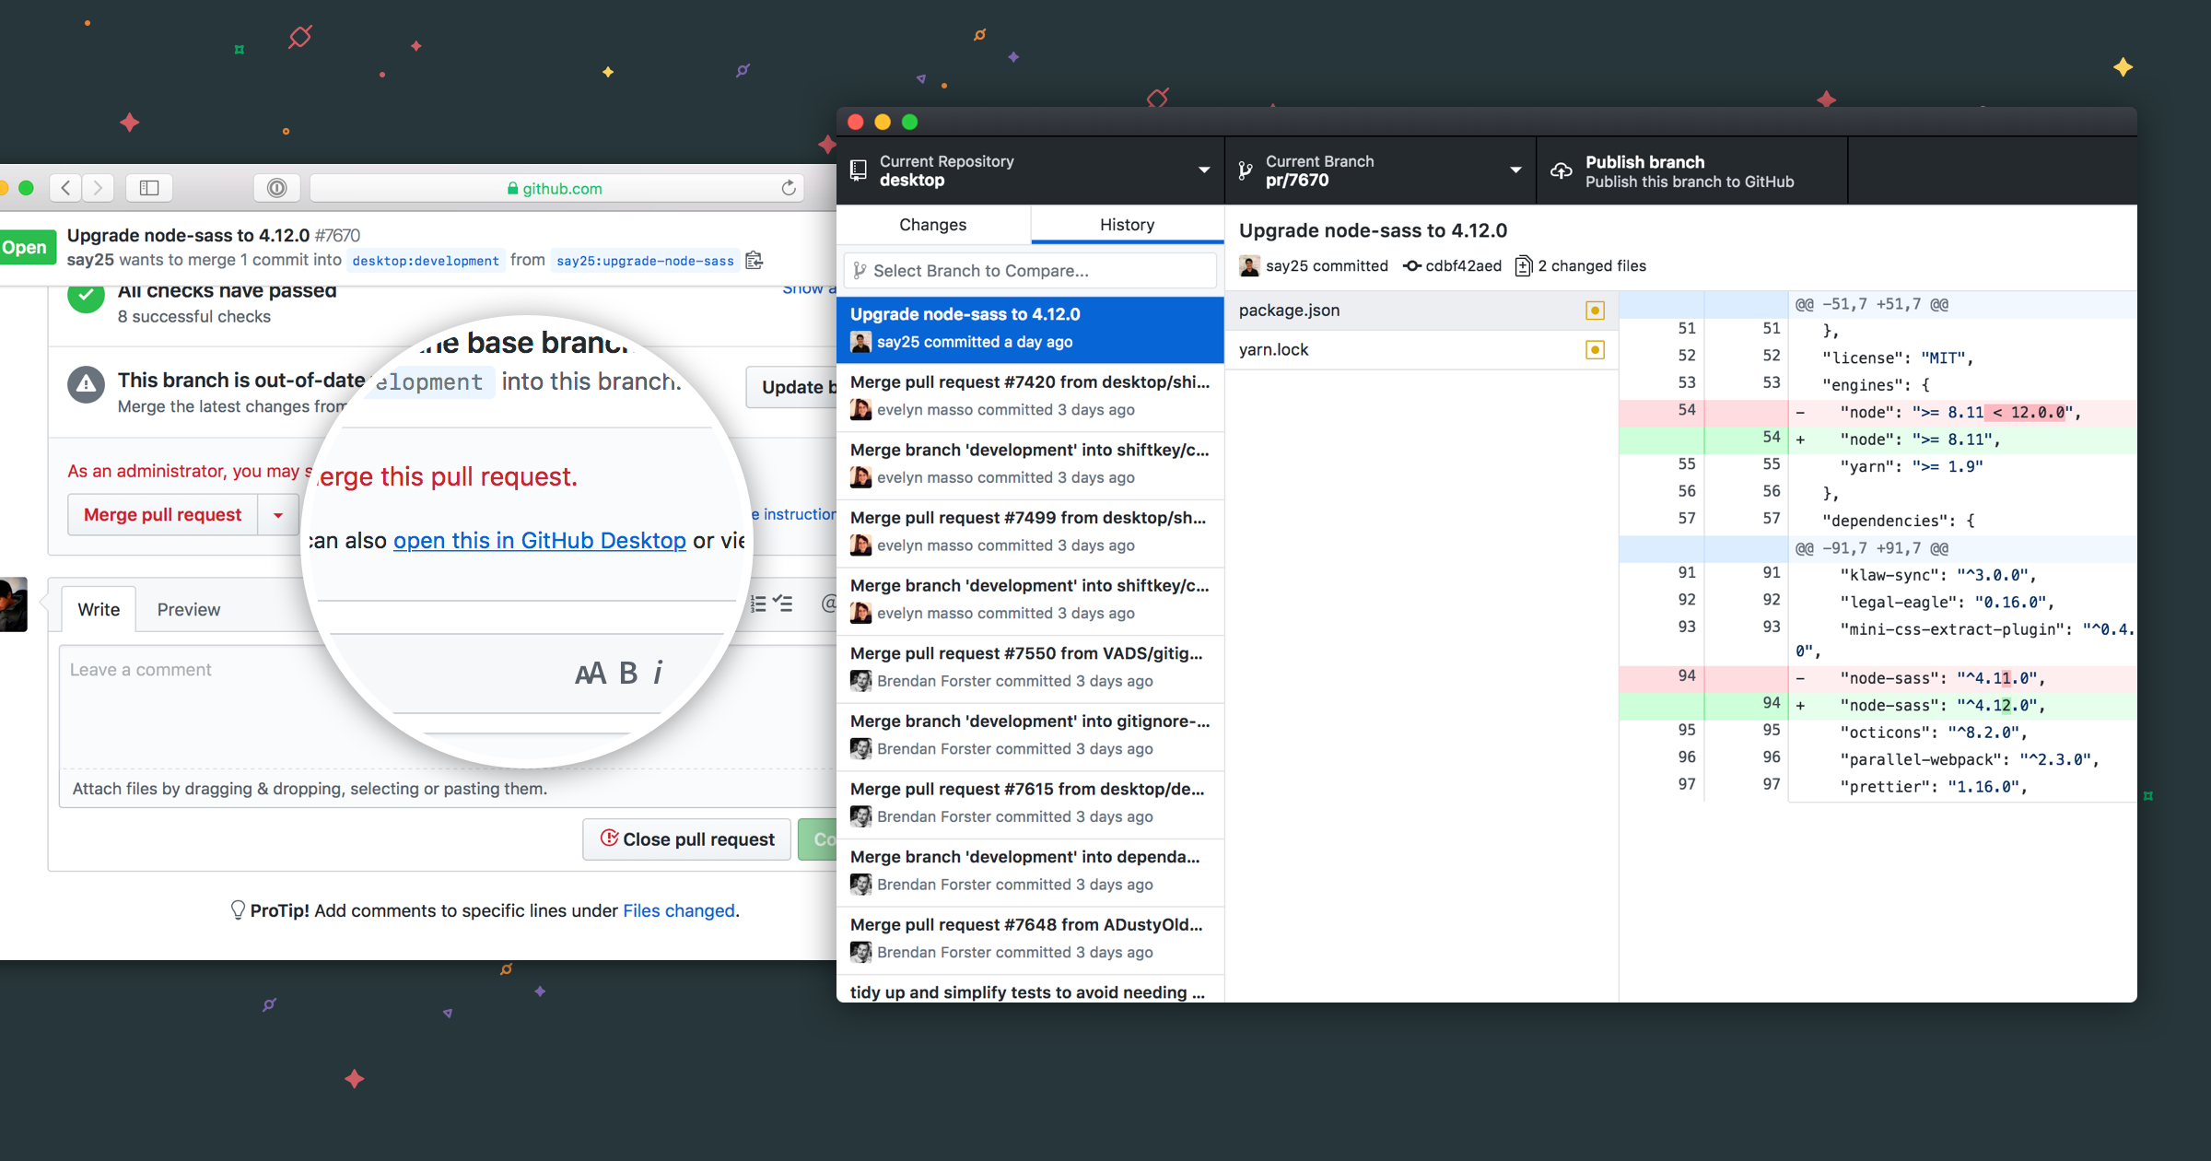Expand the Current Branch dropdown

coord(1515,170)
